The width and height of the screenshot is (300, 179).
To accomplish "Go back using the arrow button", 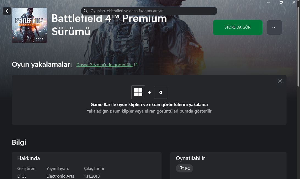I will 7,11.
